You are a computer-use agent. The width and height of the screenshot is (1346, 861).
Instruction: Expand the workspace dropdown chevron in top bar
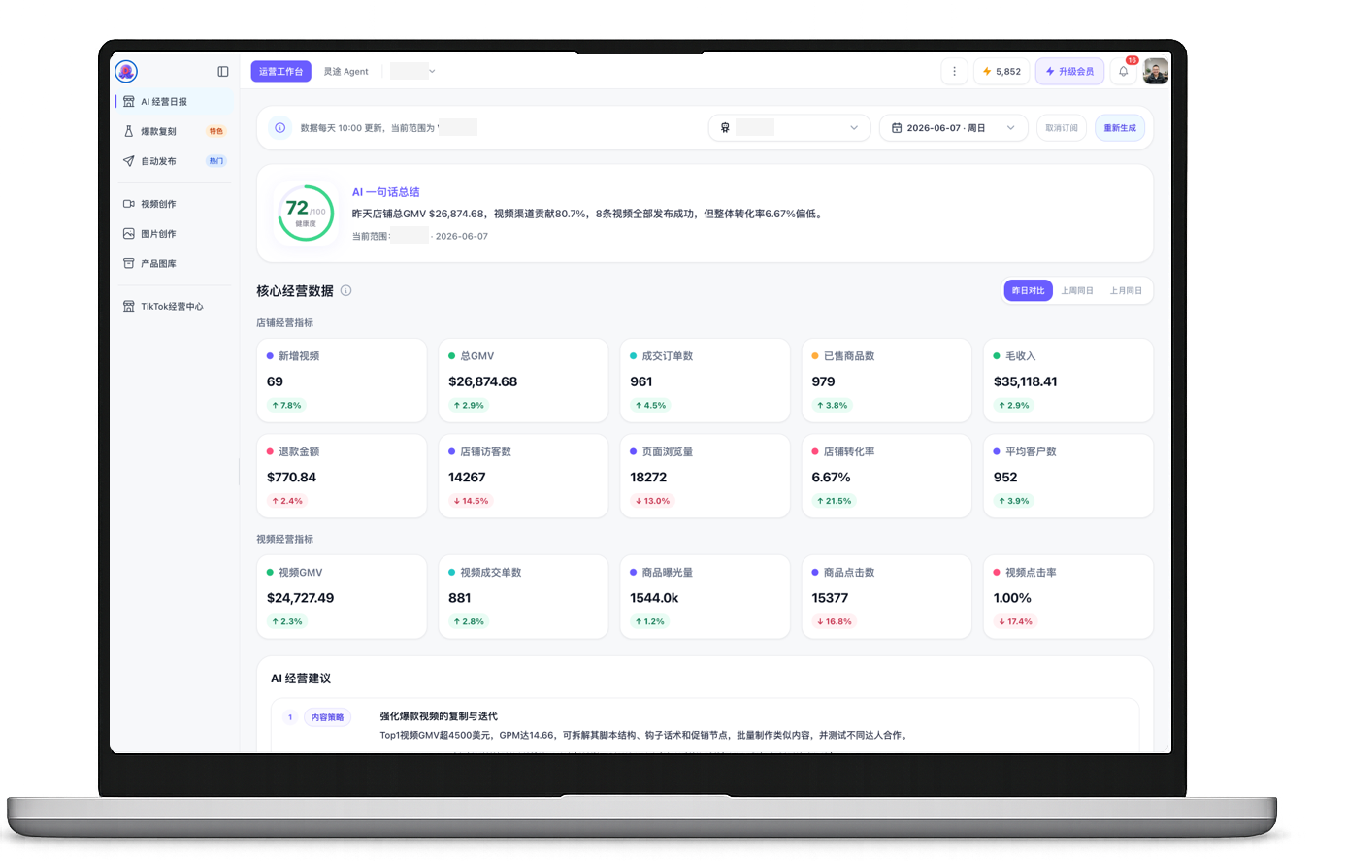coord(432,71)
